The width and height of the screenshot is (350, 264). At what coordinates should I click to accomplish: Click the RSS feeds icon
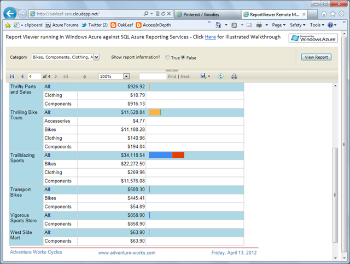[234, 25]
